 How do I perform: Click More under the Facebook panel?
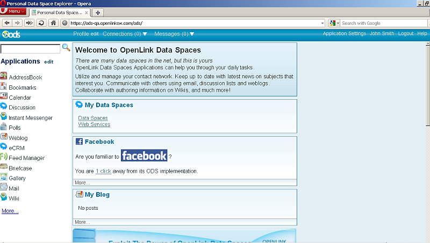tap(82, 182)
